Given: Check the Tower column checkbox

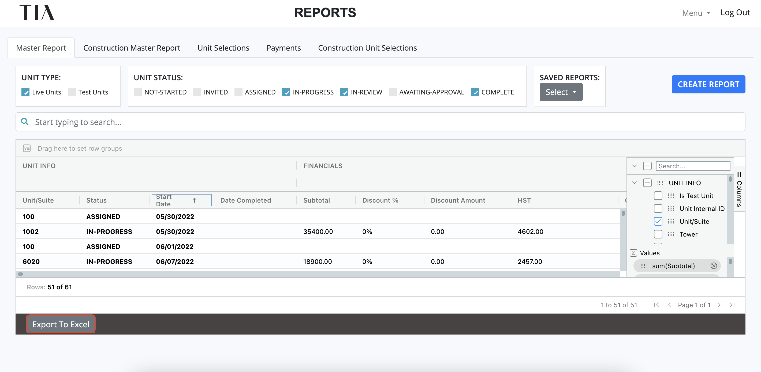Looking at the screenshot, I should 658,234.
